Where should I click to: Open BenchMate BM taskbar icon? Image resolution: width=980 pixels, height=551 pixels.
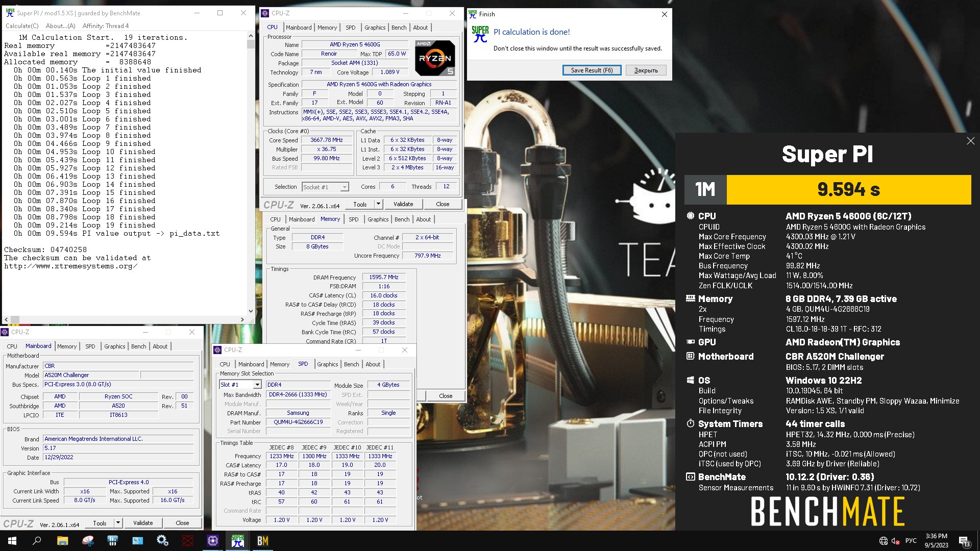[262, 541]
